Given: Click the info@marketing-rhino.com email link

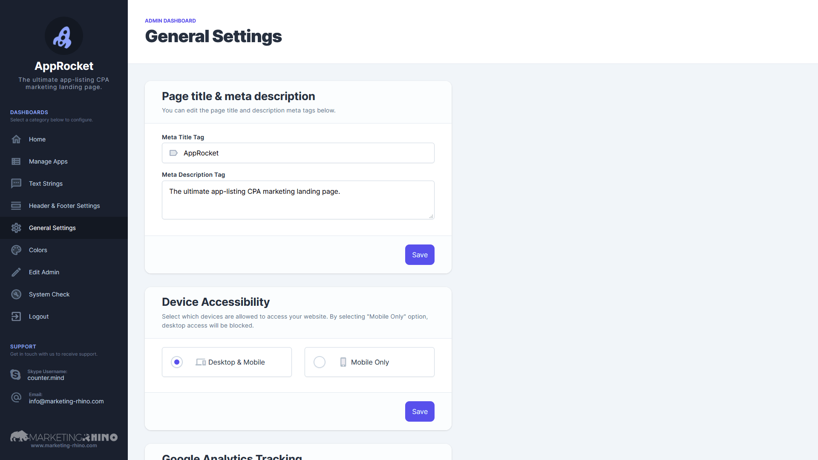Looking at the screenshot, I should click(x=66, y=401).
